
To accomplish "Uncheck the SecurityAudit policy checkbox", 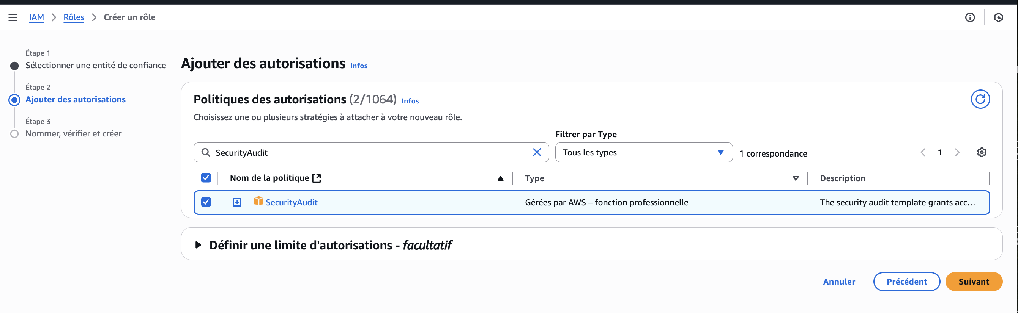I will [206, 202].
